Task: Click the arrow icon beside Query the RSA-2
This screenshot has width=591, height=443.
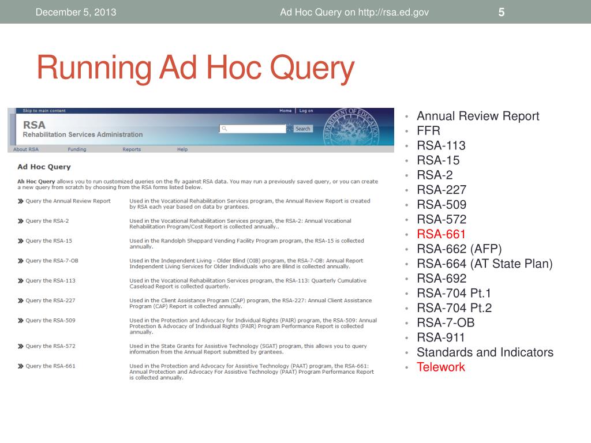Action: [21, 221]
